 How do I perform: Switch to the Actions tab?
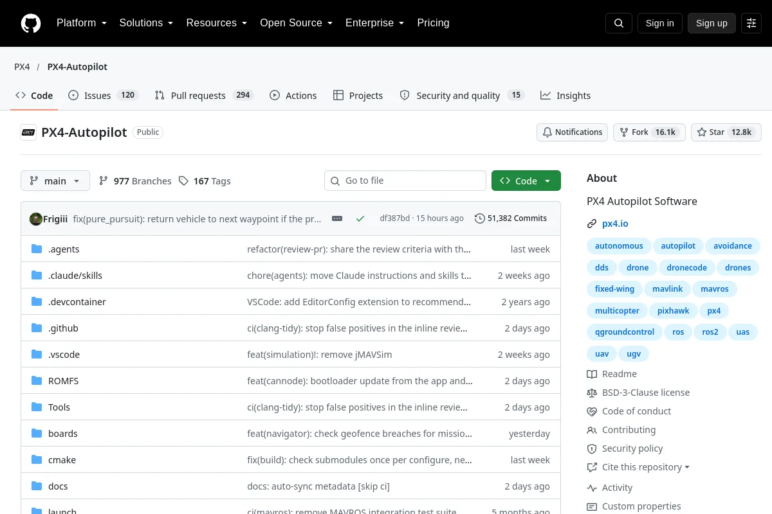(x=293, y=95)
